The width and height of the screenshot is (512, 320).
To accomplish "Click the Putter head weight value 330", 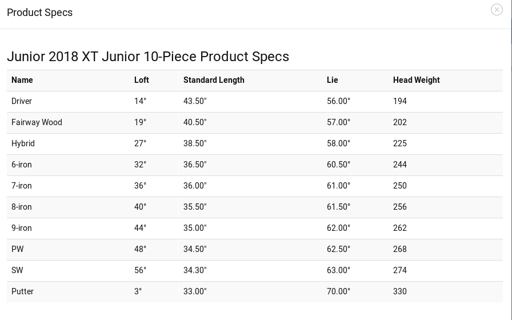I will coord(400,291).
